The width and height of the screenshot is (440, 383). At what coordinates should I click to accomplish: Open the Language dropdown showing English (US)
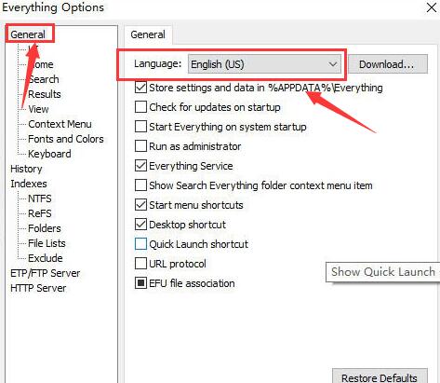pyautogui.click(x=264, y=64)
